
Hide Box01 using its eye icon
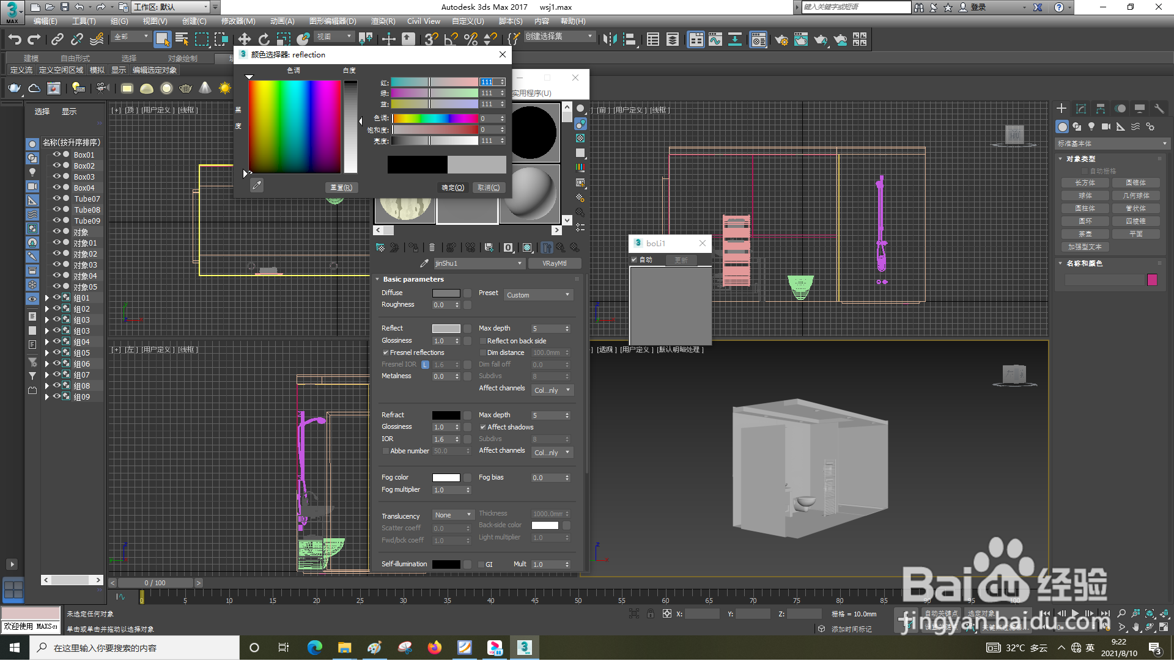tap(57, 155)
